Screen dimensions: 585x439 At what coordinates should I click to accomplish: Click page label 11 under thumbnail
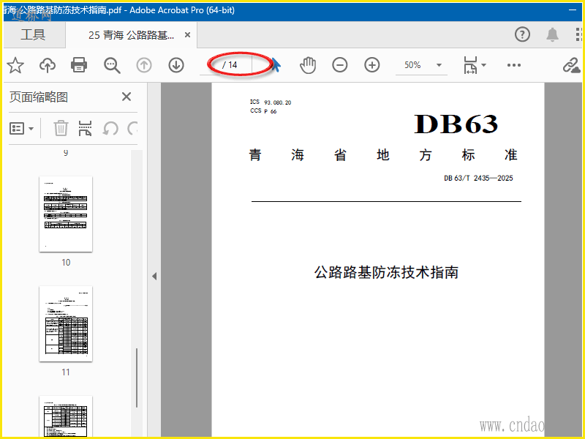tap(66, 372)
